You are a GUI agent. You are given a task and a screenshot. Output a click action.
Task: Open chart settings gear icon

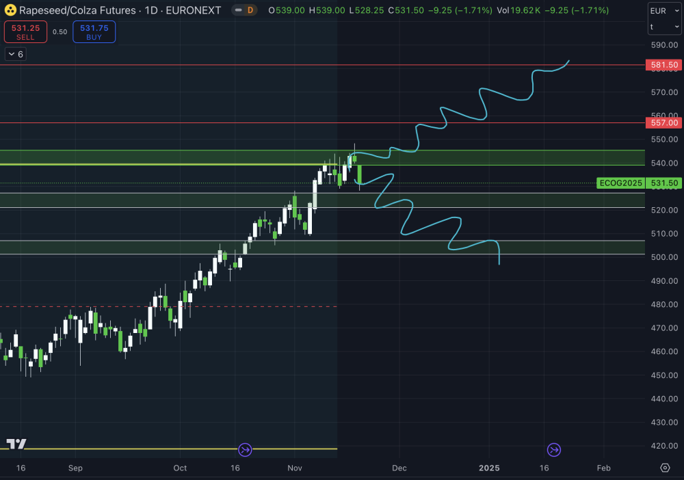click(x=665, y=468)
